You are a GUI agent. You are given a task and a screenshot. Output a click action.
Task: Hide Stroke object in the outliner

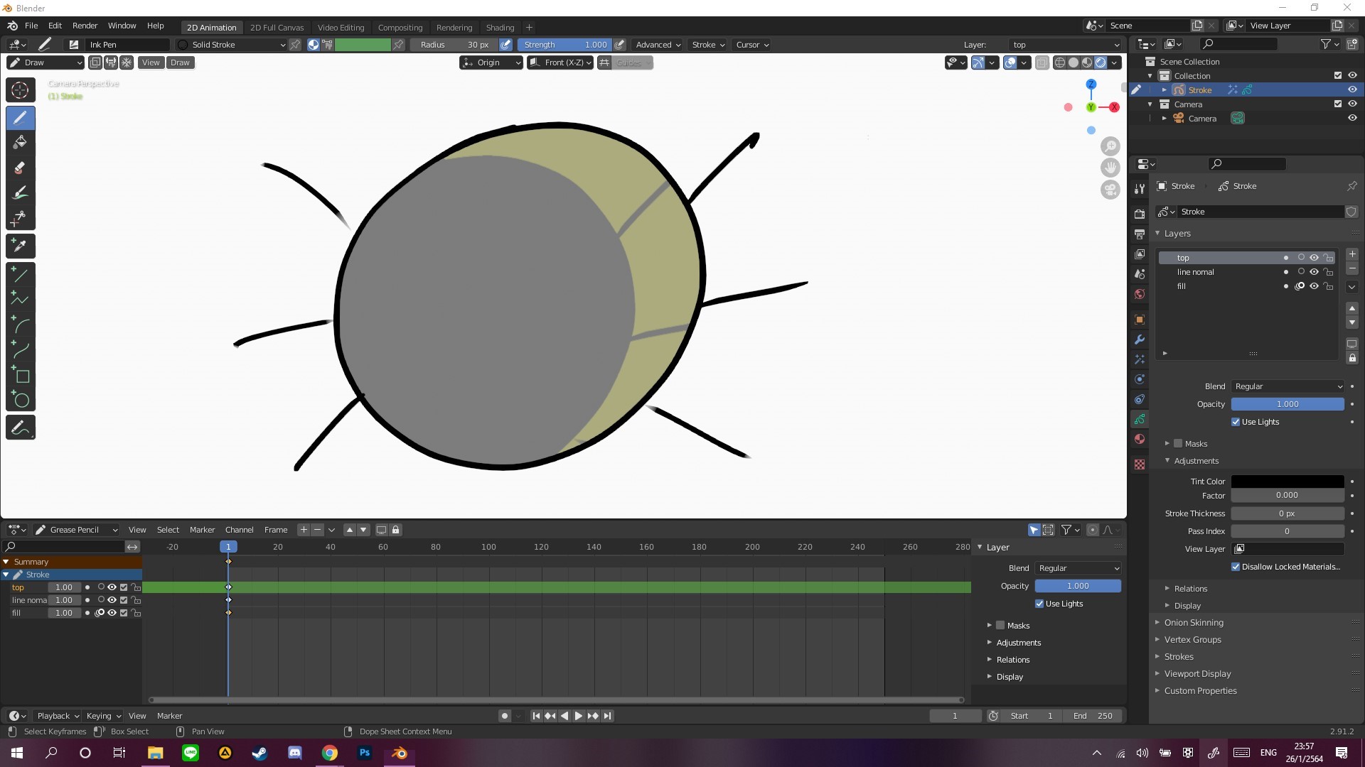tap(1352, 90)
